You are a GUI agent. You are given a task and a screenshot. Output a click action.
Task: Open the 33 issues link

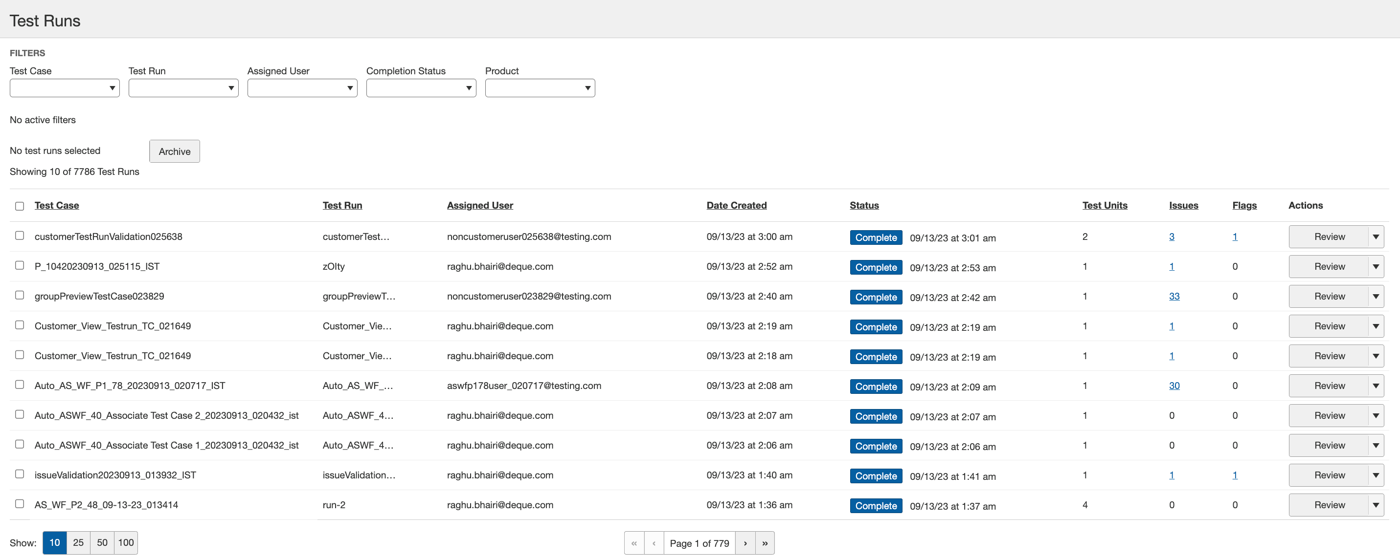tap(1174, 297)
